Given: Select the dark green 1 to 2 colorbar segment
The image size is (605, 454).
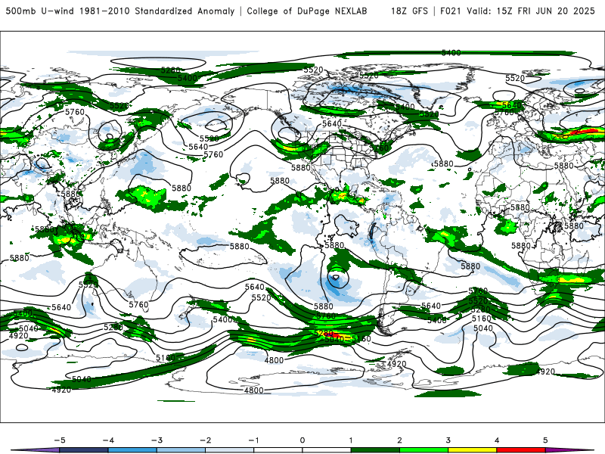Looking at the screenshot, I should [375, 450].
